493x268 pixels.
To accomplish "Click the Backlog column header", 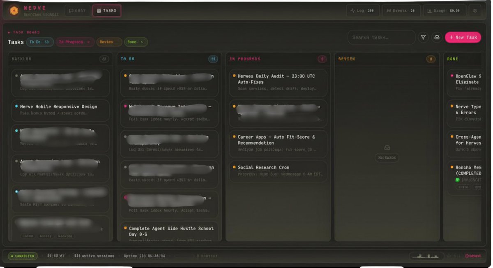I will click(22, 59).
